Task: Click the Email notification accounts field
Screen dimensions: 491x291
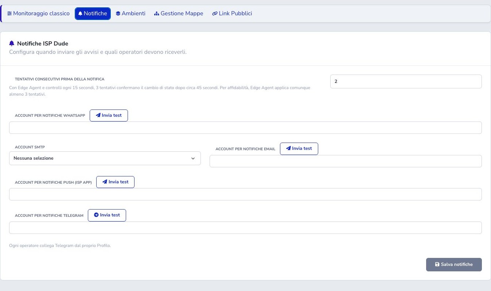Action: (346, 161)
